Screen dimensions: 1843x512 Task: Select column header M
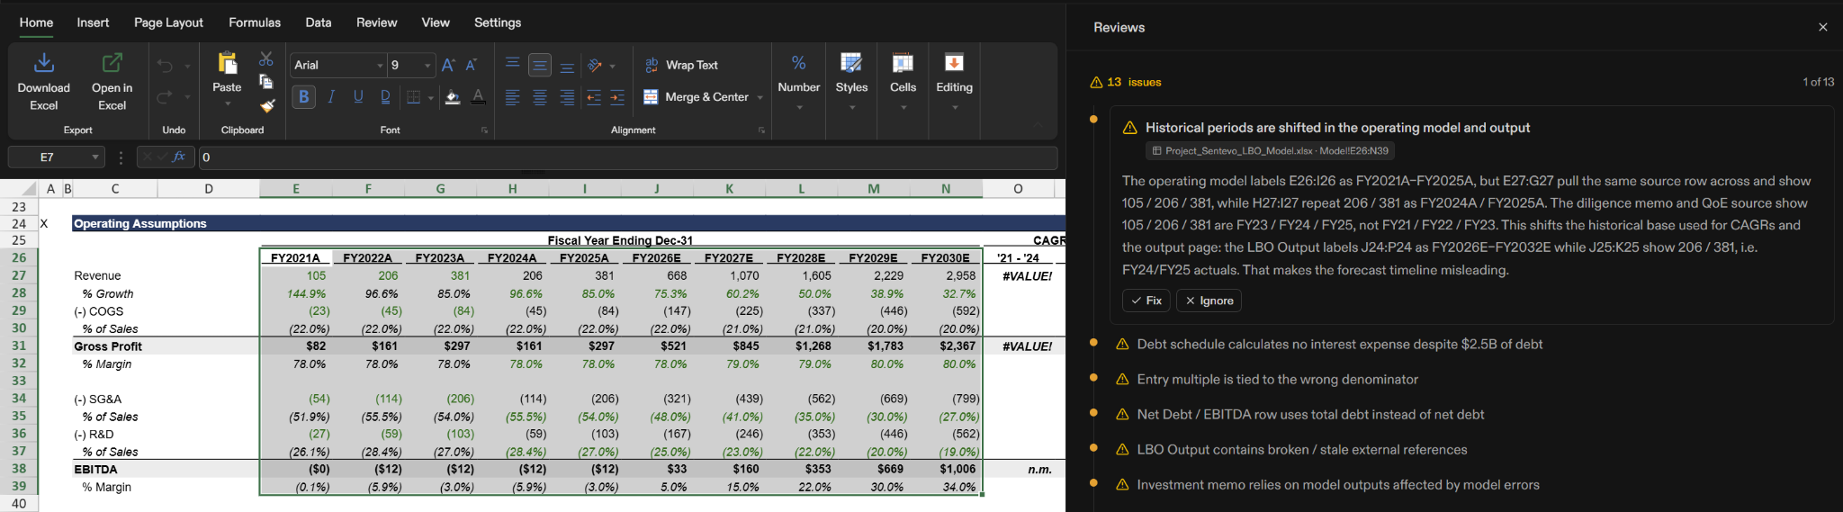pyautogui.click(x=874, y=189)
